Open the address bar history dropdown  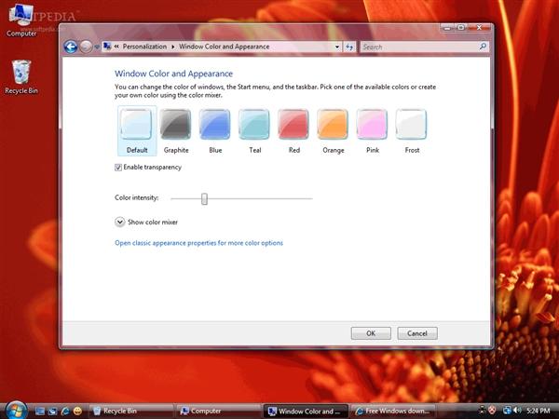click(337, 47)
